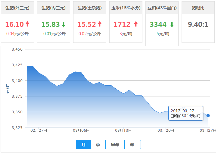218x154 pixels.
Task: Click the 3元/吨 change text
Action: 126,34
